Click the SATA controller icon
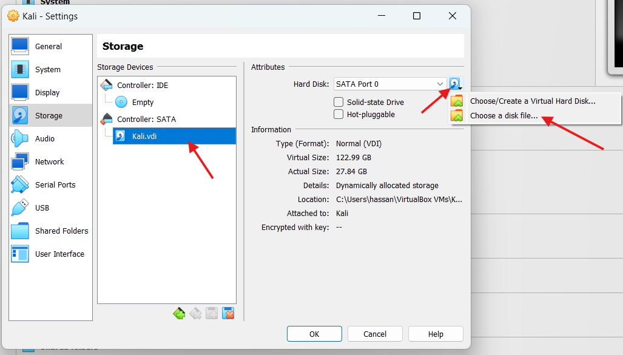This screenshot has width=623, height=355. point(107,119)
